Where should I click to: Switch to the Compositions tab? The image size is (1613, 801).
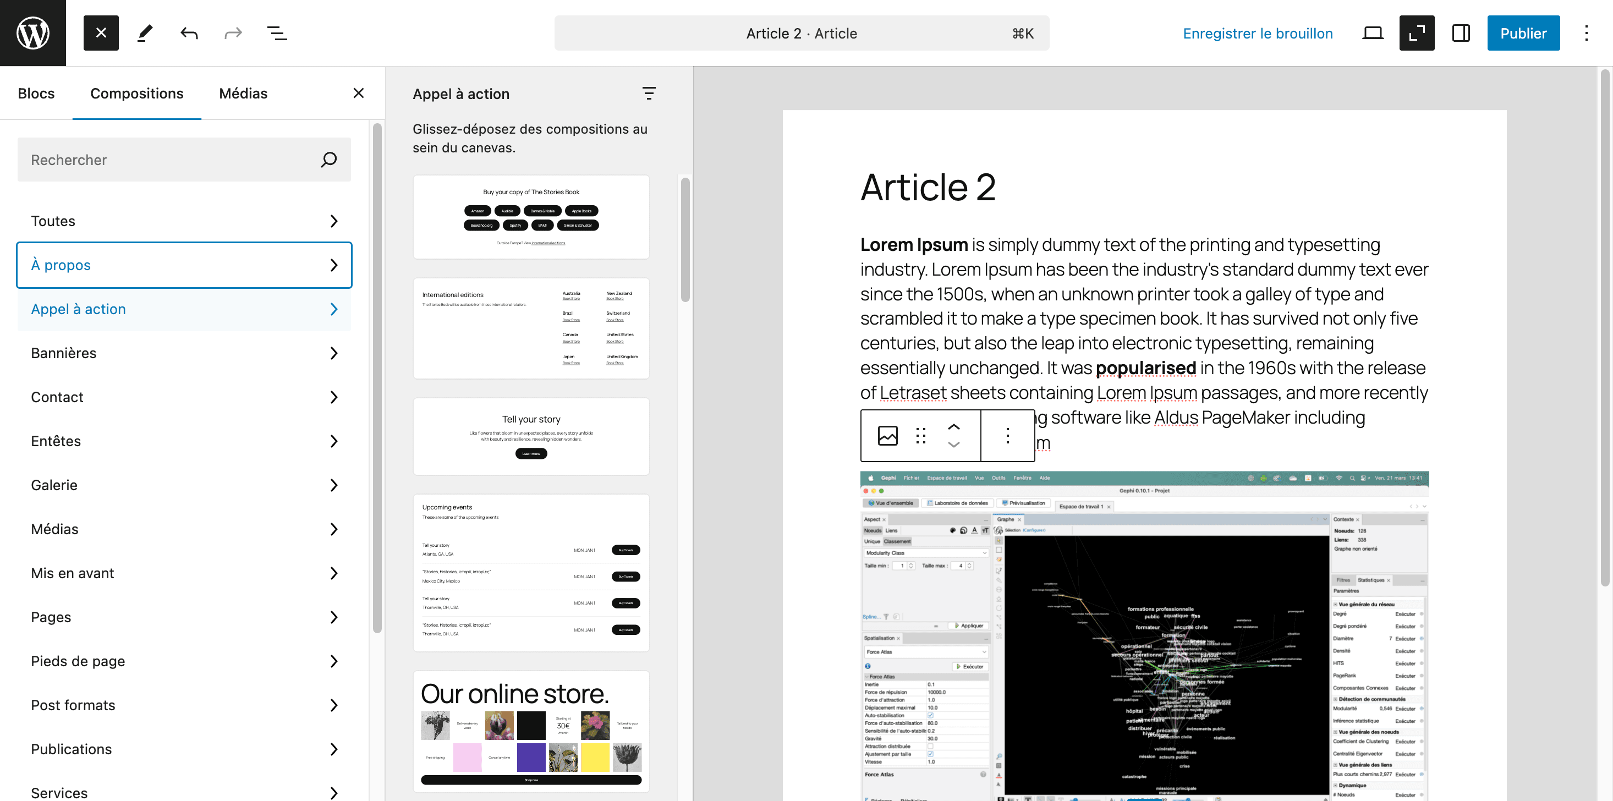tap(136, 94)
